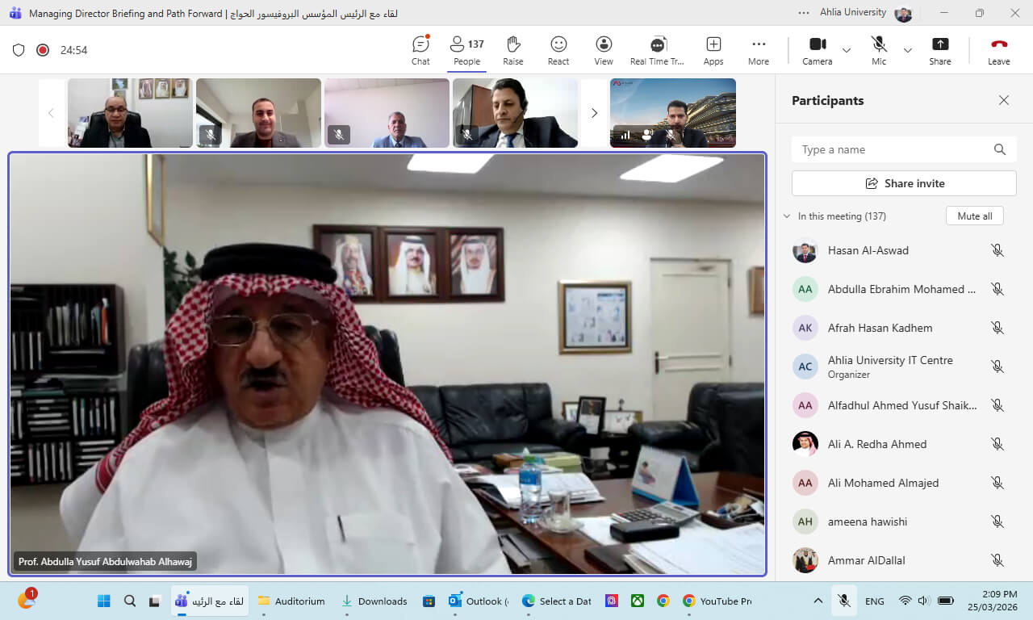The image size is (1033, 620).
Task: Expand the Mic options dropdown arrow
Action: click(908, 50)
